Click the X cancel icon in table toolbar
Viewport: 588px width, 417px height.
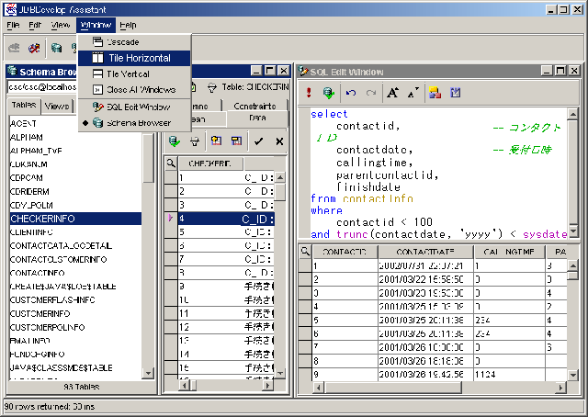(279, 141)
